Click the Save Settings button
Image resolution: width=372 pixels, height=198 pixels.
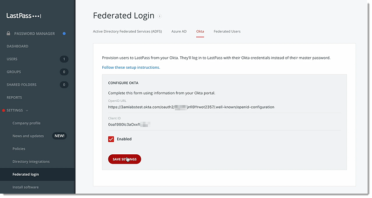click(x=125, y=159)
